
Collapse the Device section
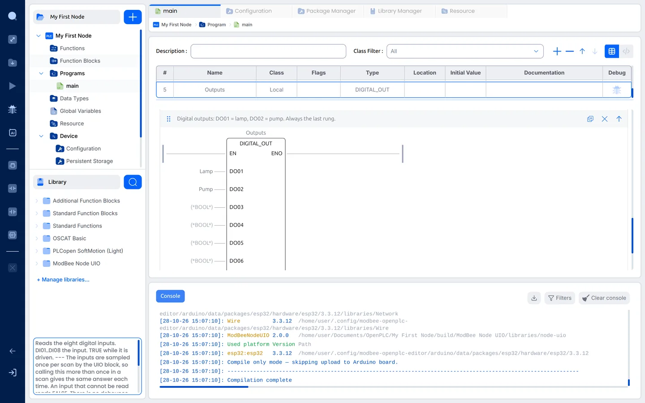[x=41, y=136]
